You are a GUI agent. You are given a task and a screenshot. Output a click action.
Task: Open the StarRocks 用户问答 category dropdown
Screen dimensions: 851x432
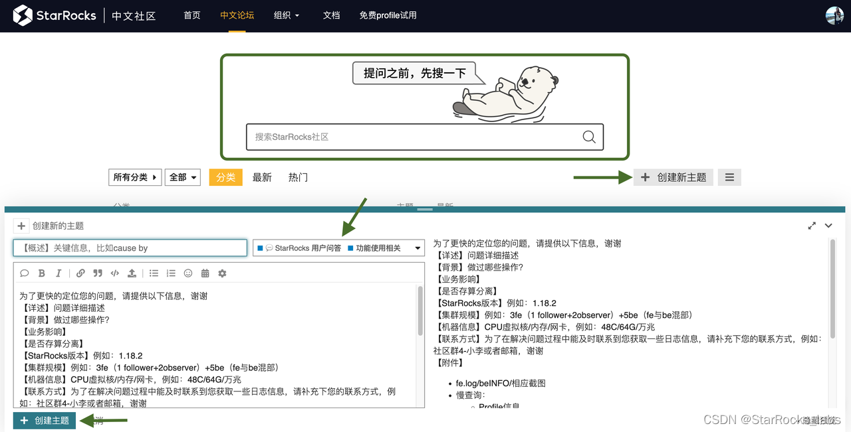click(338, 248)
